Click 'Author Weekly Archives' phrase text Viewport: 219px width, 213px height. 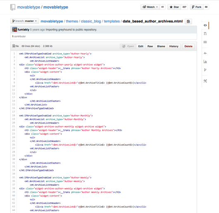pyautogui.click(x=97, y=192)
